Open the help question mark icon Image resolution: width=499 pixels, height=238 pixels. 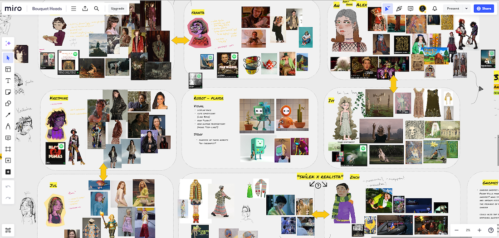tap(491, 230)
